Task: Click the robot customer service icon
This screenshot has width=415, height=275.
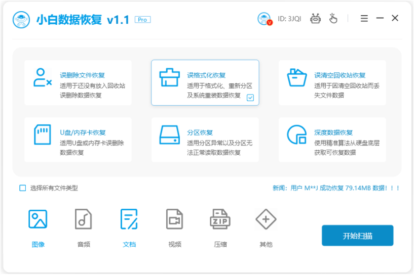Action: click(x=316, y=19)
